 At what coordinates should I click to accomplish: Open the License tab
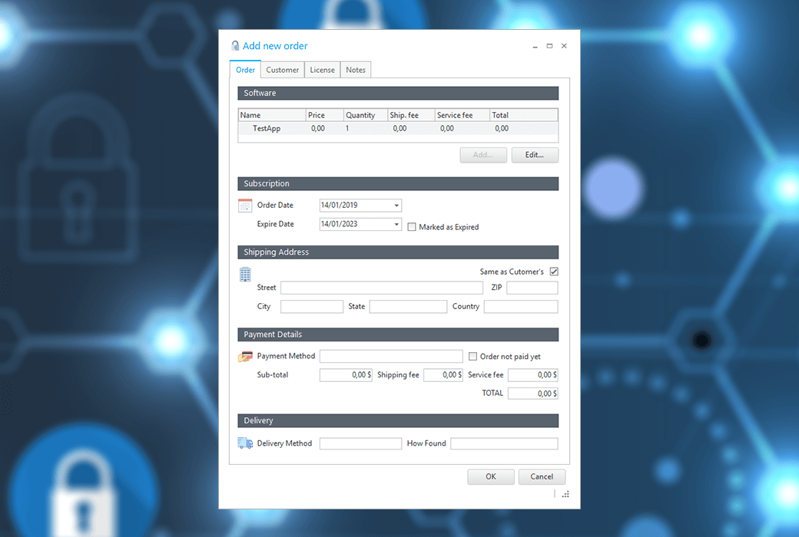tap(322, 69)
